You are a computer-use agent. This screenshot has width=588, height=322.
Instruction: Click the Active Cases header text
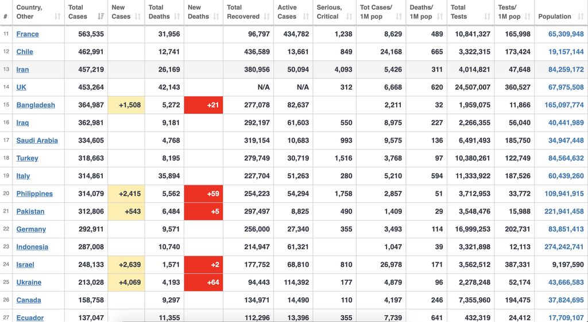[287, 12]
